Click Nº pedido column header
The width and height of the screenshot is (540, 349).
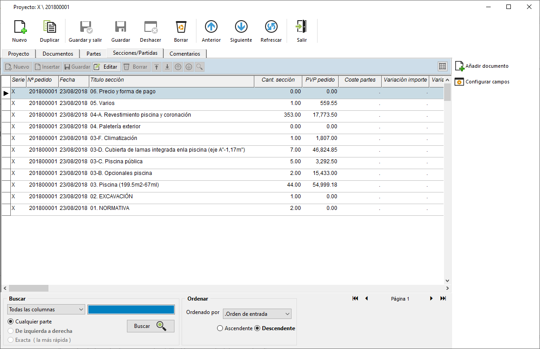[42, 80]
